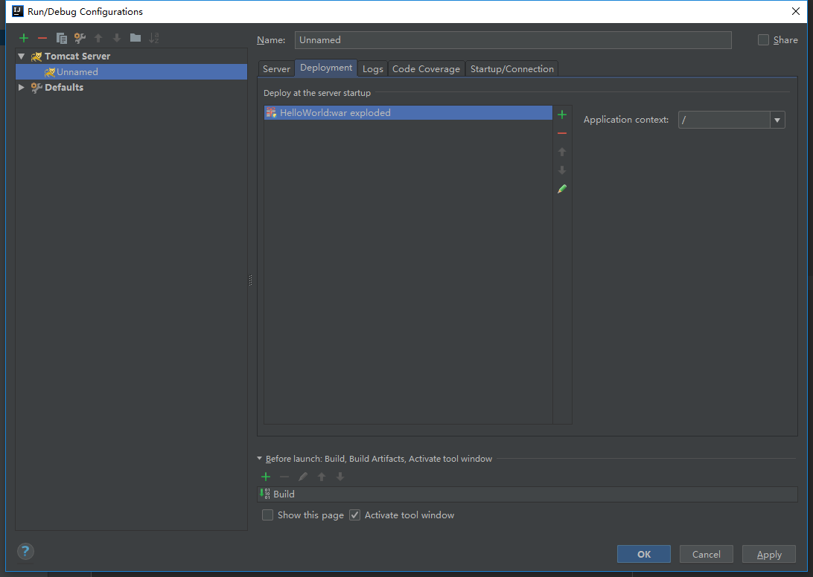This screenshot has height=577, width=813.
Task: Sort configurations alphabetically icon
Action: 154,38
